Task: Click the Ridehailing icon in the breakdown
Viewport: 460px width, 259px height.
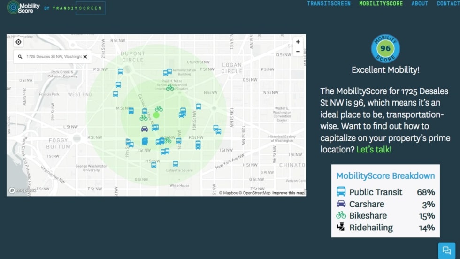Action: pos(341,228)
